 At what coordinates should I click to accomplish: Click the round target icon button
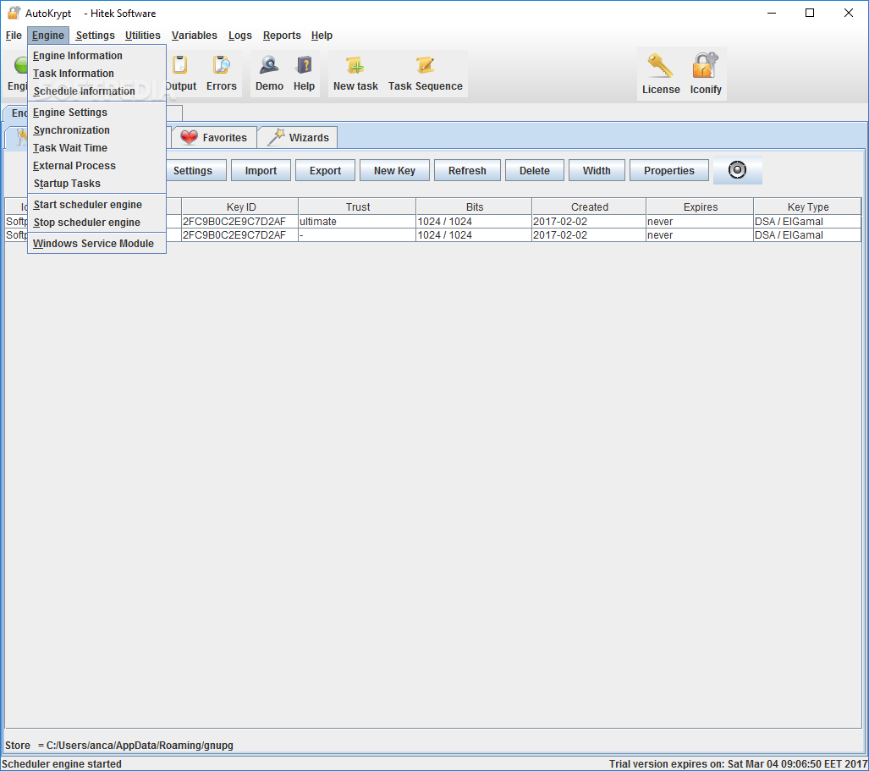(x=737, y=169)
